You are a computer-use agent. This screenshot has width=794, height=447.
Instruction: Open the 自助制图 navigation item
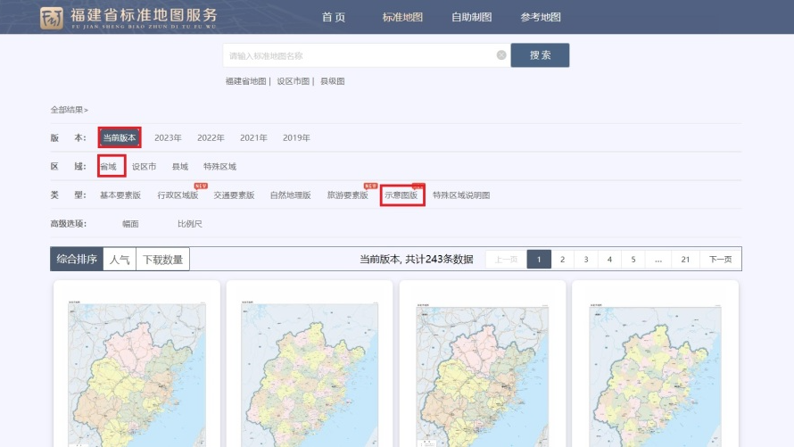[x=471, y=17]
